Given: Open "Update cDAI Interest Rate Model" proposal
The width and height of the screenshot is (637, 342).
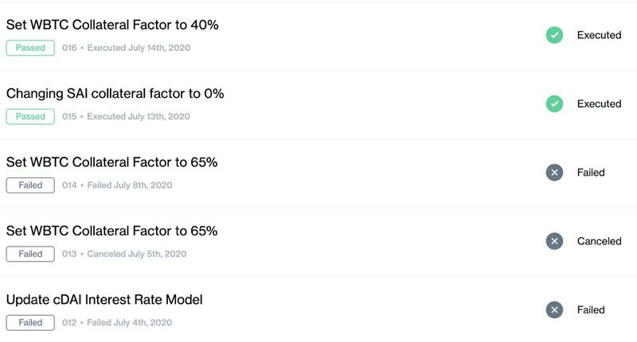Looking at the screenshot, I should (104, 300).
